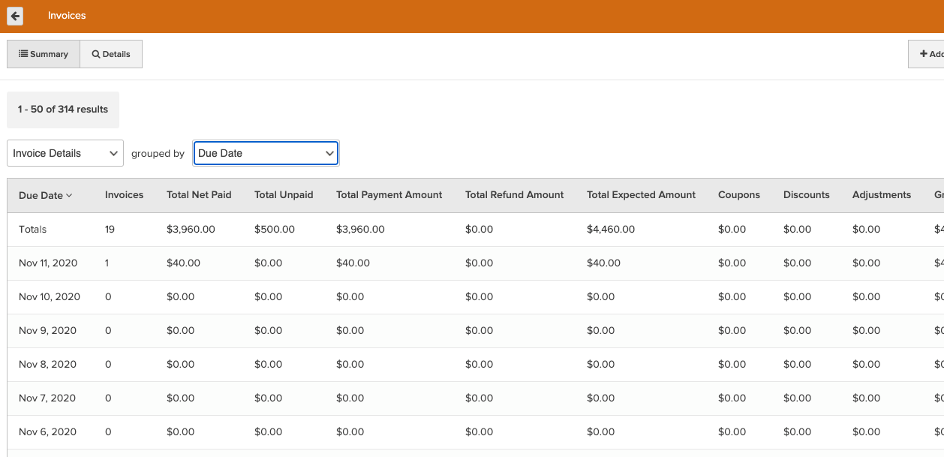Click the Add button in the top right

(931, 53)
